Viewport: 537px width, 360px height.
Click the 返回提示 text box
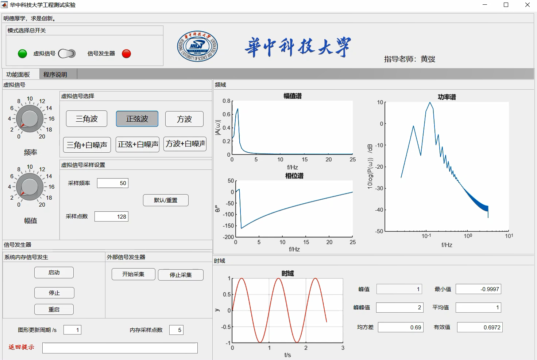coord(120,348)
